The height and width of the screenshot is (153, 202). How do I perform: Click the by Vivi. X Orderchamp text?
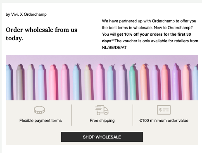(26, 15)
